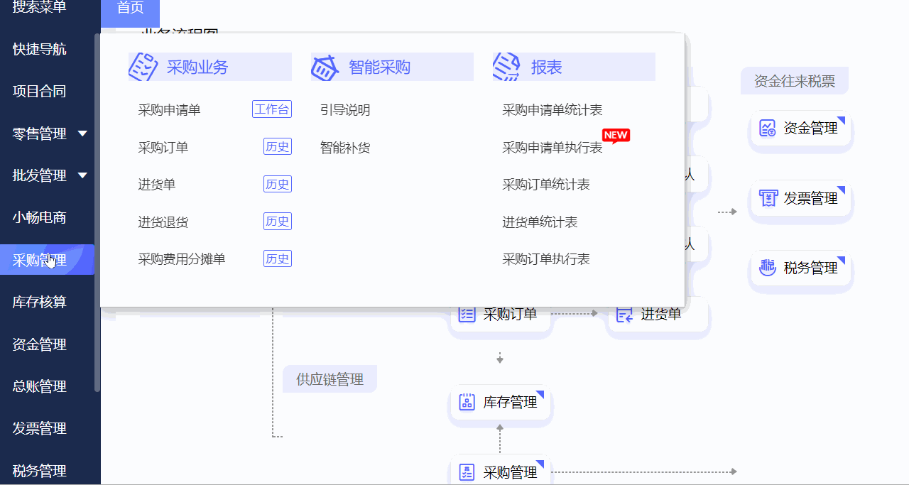Open the 税务管理 module icon
Screen dimensions: 909x485
click(x=767, y=268)
